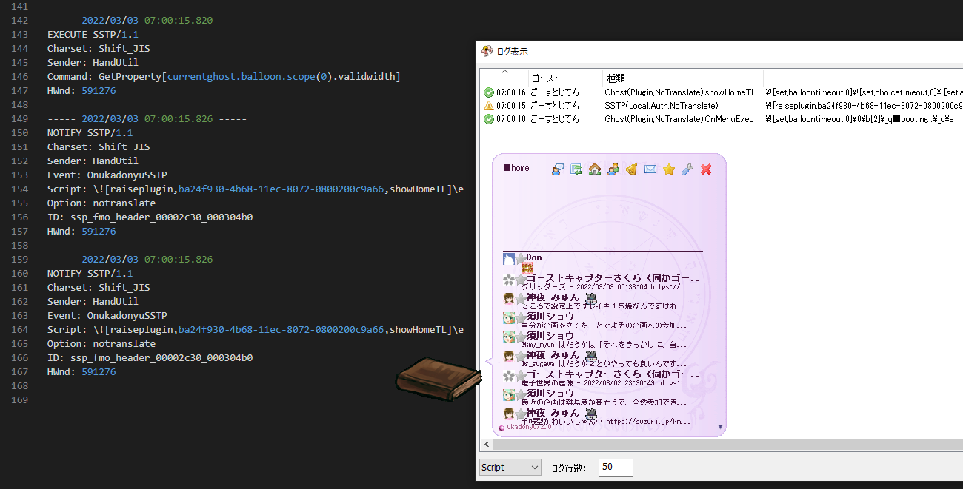
Task: Open first 須川ショウ user name link
Action: tap(550, 317)
